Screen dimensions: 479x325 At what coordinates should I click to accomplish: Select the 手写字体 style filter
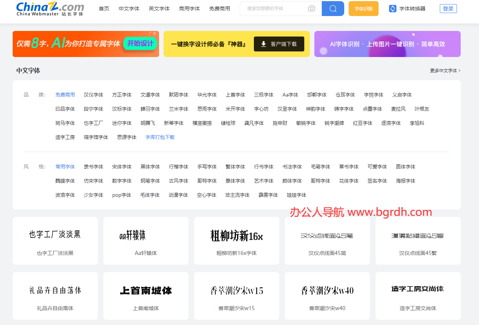coord(206,166)
